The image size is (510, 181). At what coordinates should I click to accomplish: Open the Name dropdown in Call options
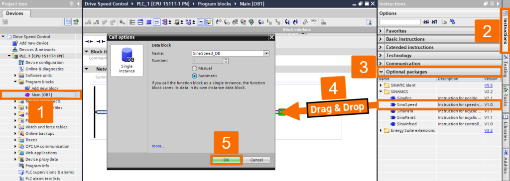[267, 53]
